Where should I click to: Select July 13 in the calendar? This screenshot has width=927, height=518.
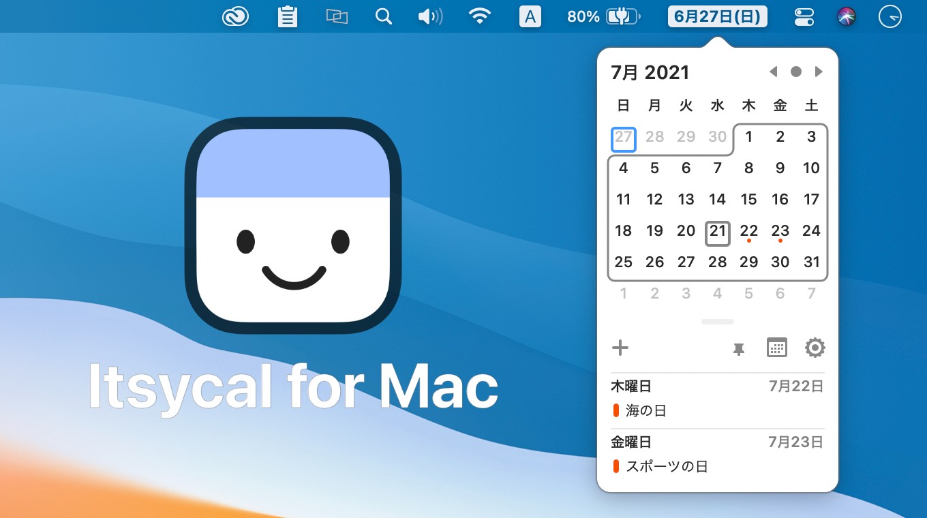pos(686,200)
